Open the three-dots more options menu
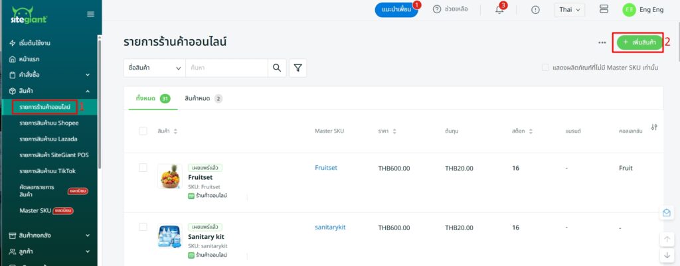 [x=602, y=42]
